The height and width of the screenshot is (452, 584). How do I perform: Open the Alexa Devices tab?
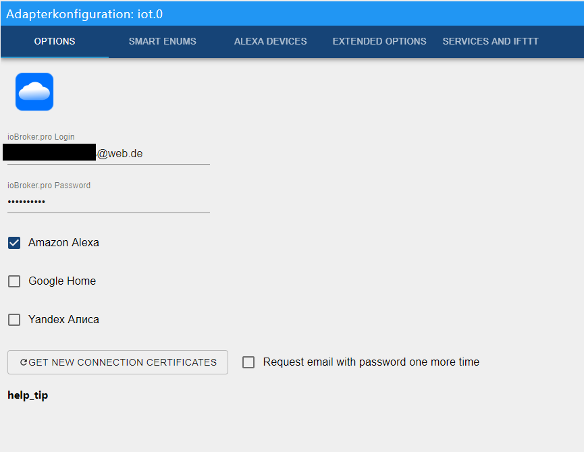[271, 41]
